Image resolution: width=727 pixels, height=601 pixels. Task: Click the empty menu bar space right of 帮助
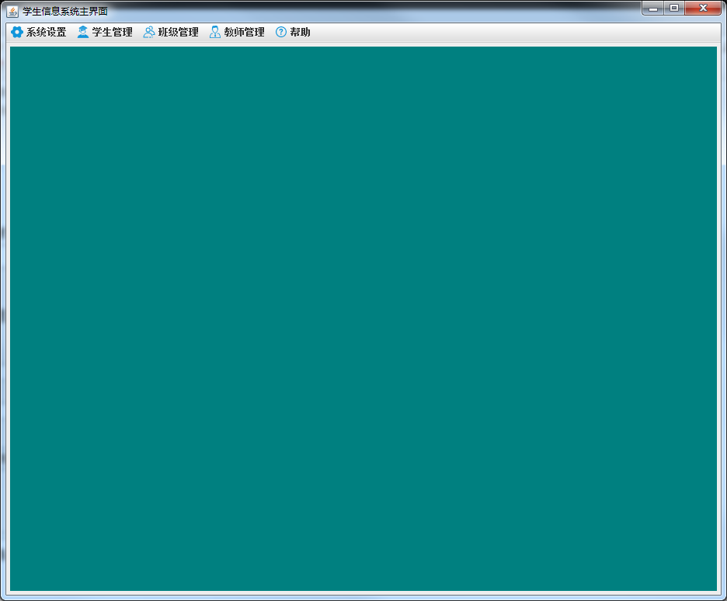pos(505,32)
